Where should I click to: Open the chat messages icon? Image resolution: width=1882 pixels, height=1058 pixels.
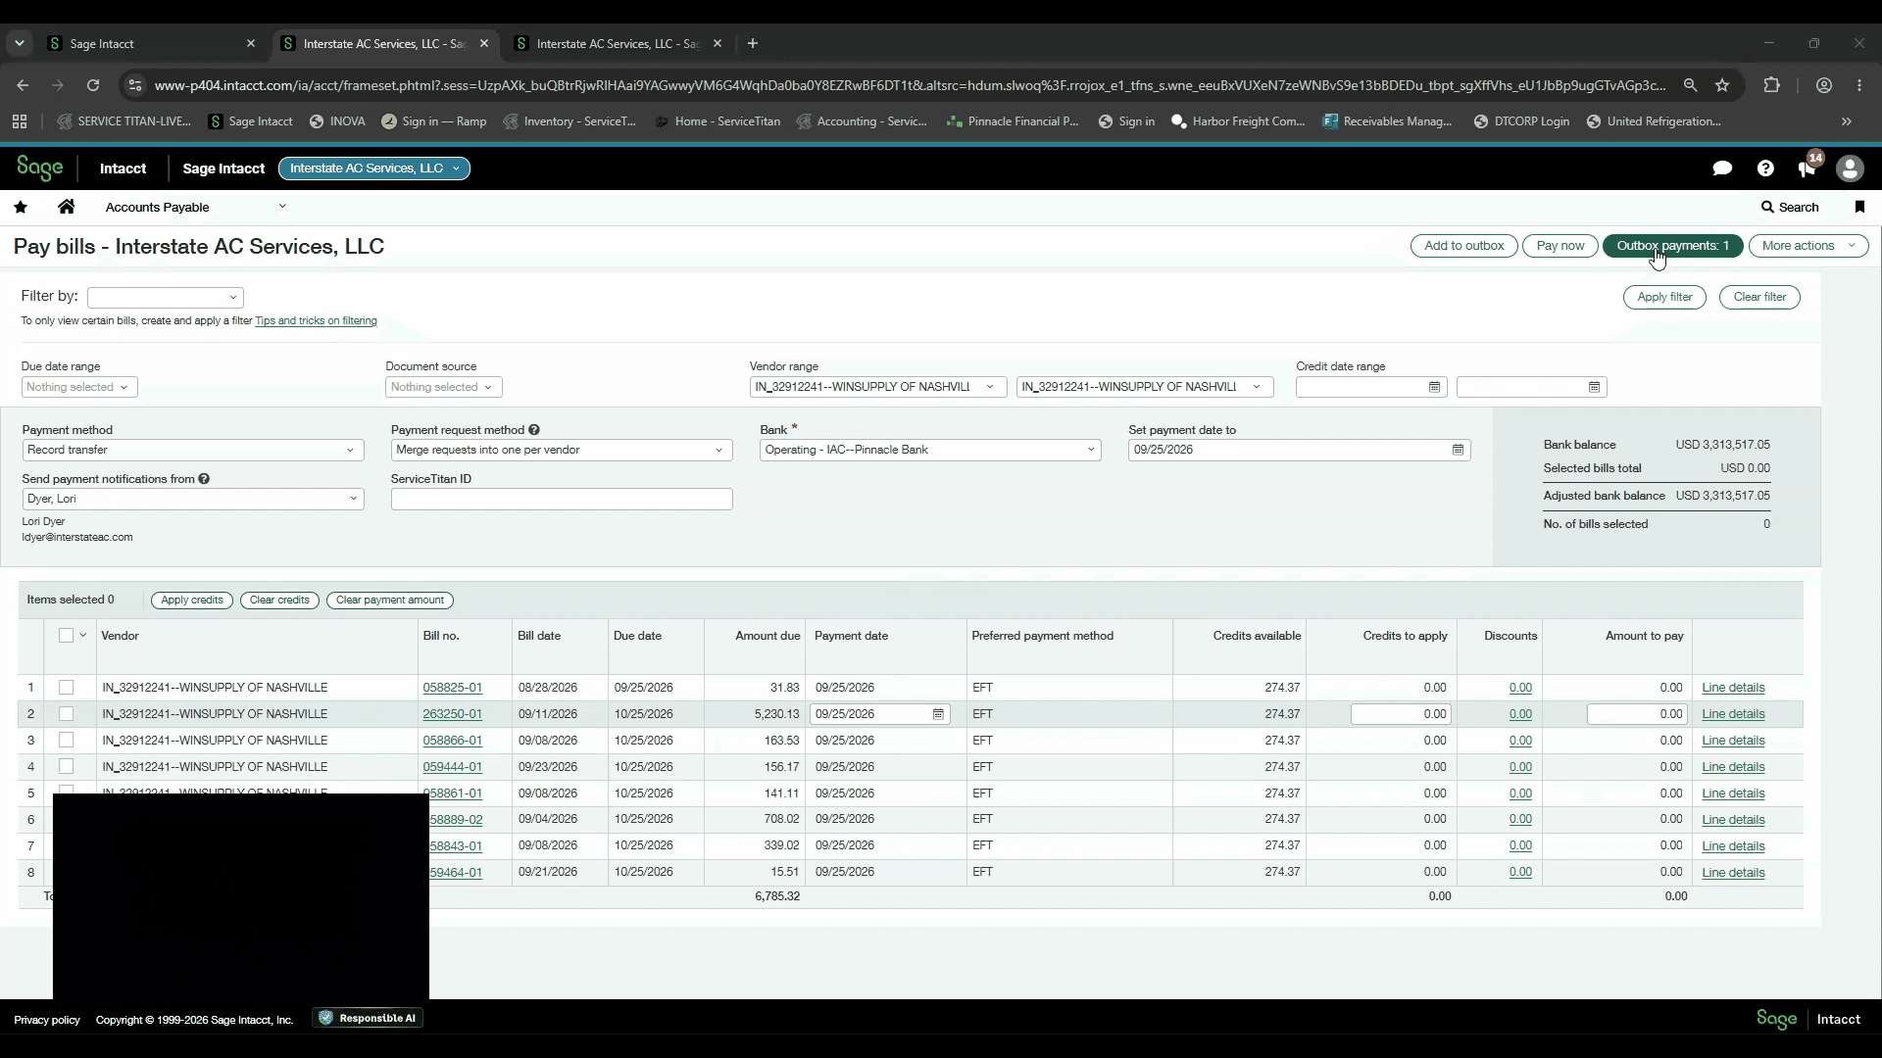[x=1721, y=168]
